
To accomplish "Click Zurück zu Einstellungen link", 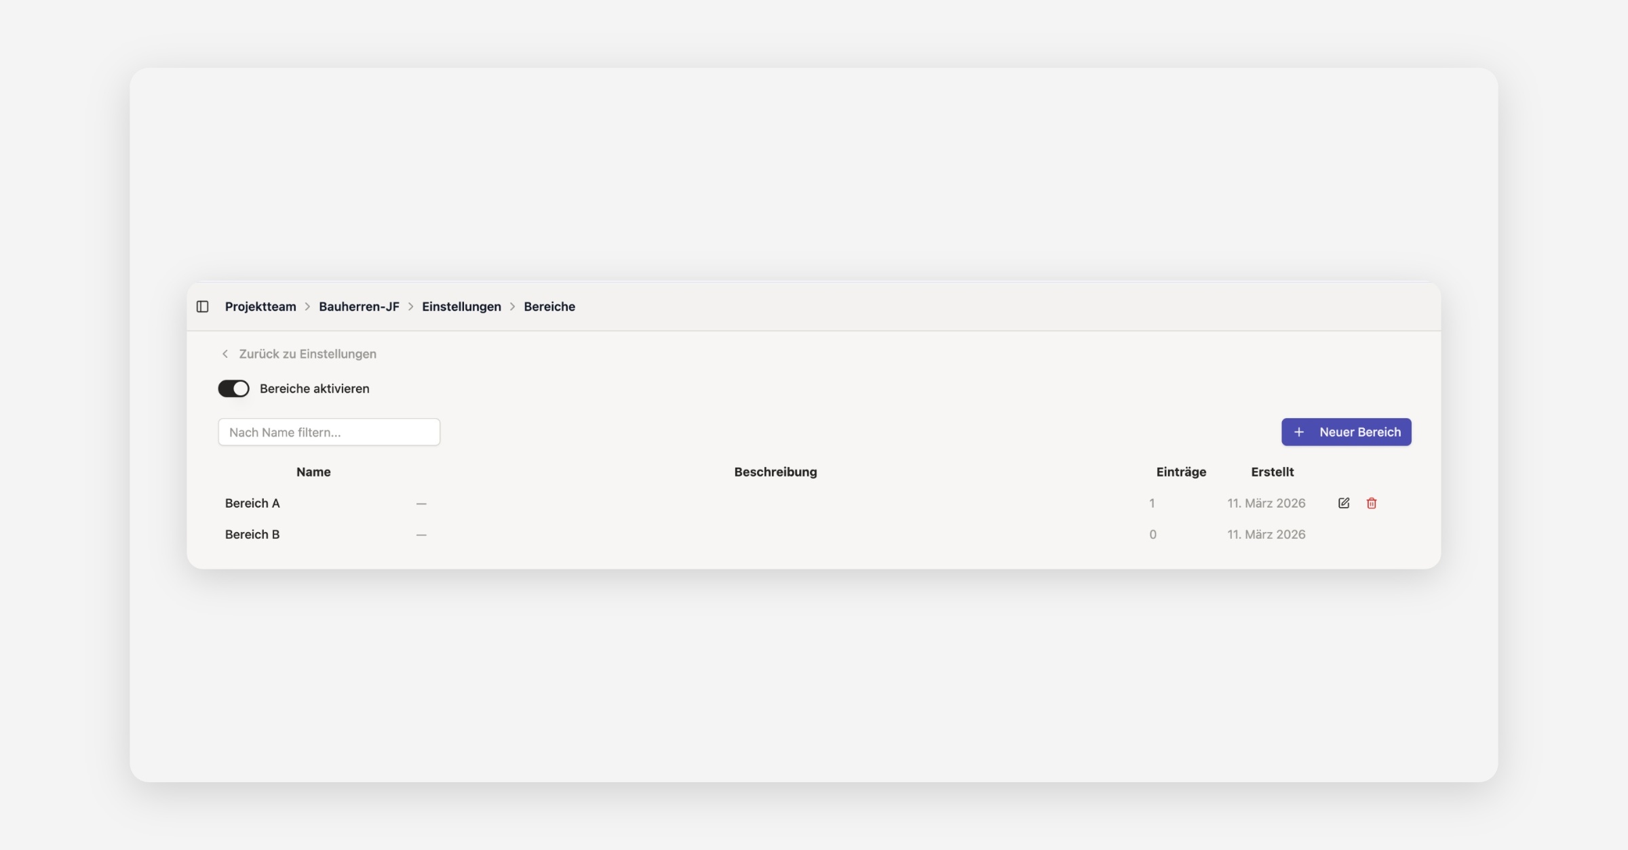I will (307, 354).
